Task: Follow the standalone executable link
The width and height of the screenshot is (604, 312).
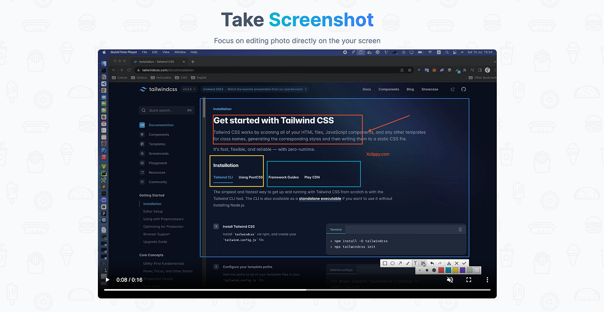Action: coord(320,199)
